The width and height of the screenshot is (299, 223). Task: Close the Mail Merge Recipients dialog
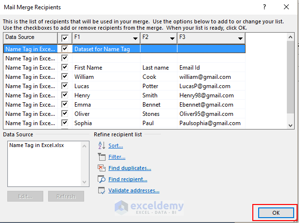click(x=286, y=7)
